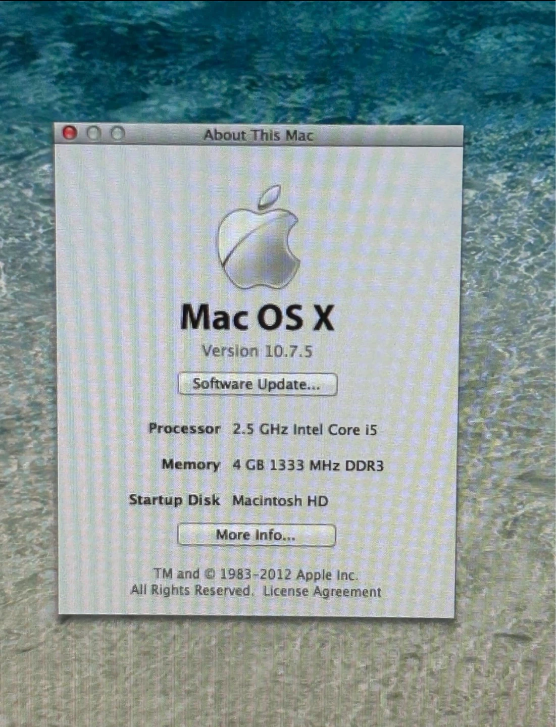Click the All Rights Reserved text

point(191,590)
